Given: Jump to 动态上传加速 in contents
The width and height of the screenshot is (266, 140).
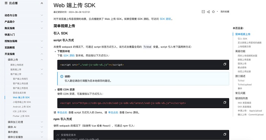Looking at the screenshot, I should pyautogui.click(x=244, y=71).
